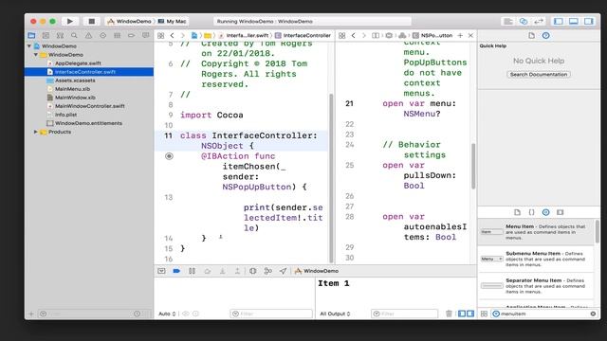
Task: Debug view hierarchy button
Action: tap(253, 271)
